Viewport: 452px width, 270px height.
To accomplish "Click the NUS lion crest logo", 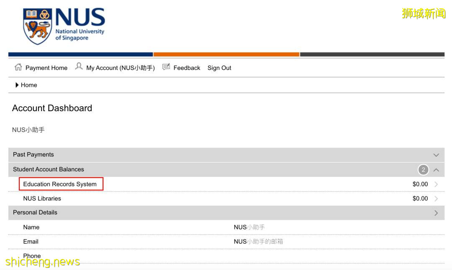I will (38, 26).
